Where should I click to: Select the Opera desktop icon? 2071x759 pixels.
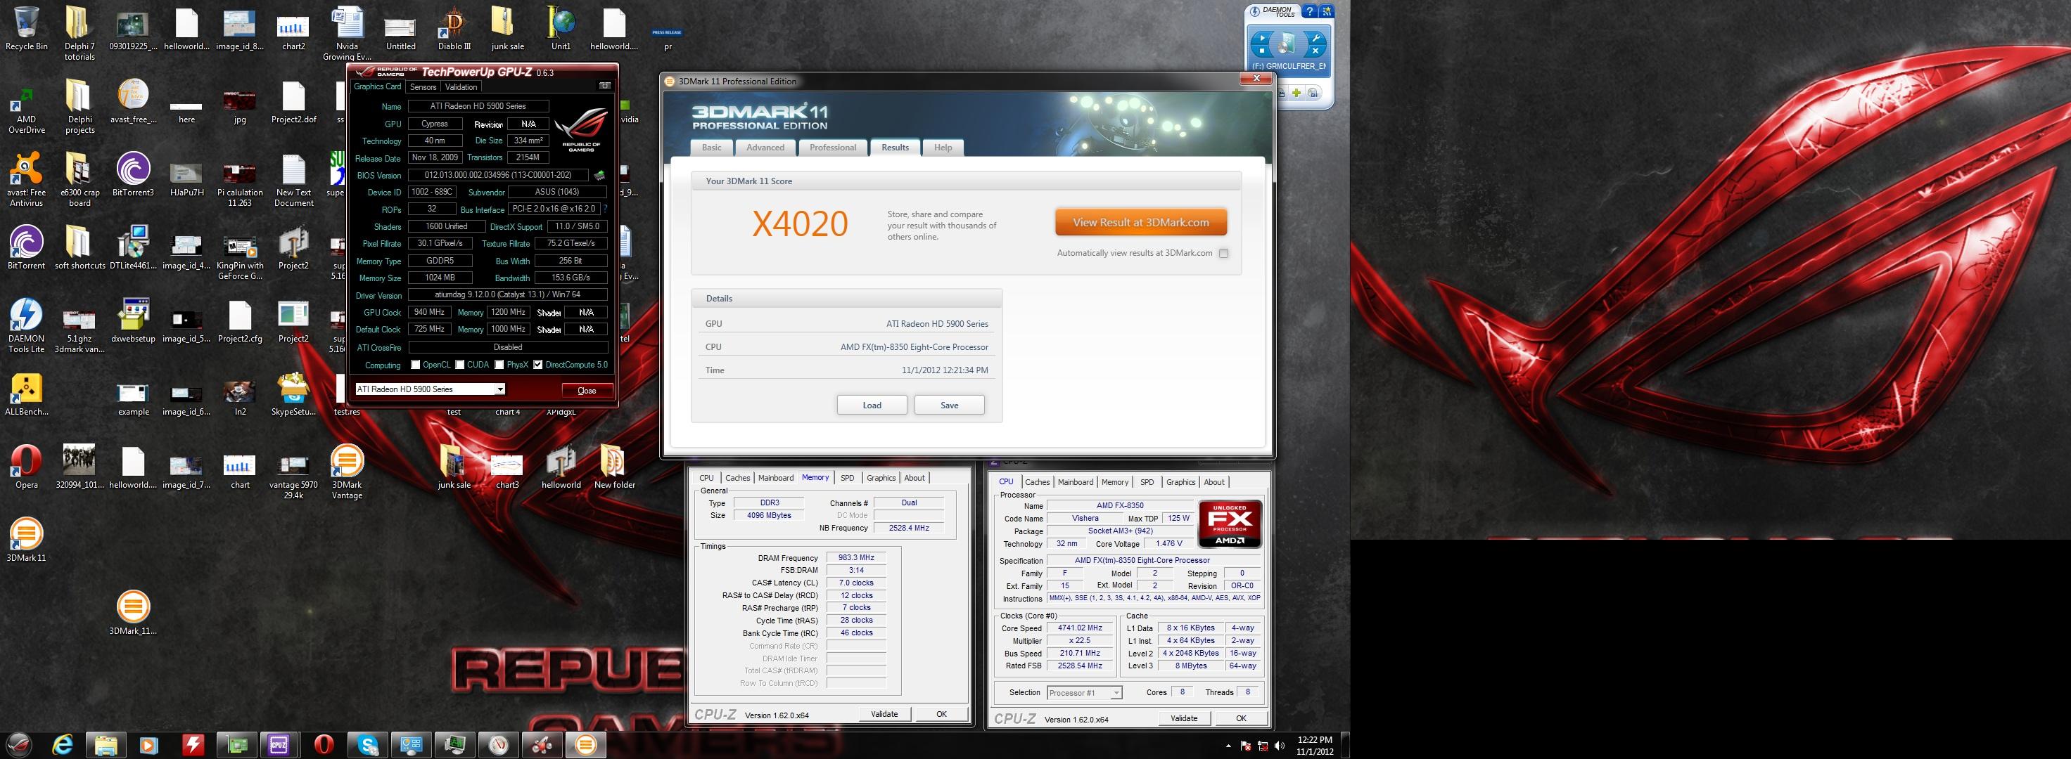click(27, 467)
